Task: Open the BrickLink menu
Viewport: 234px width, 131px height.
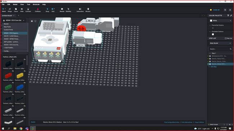Action: click(x=36, y=4)
